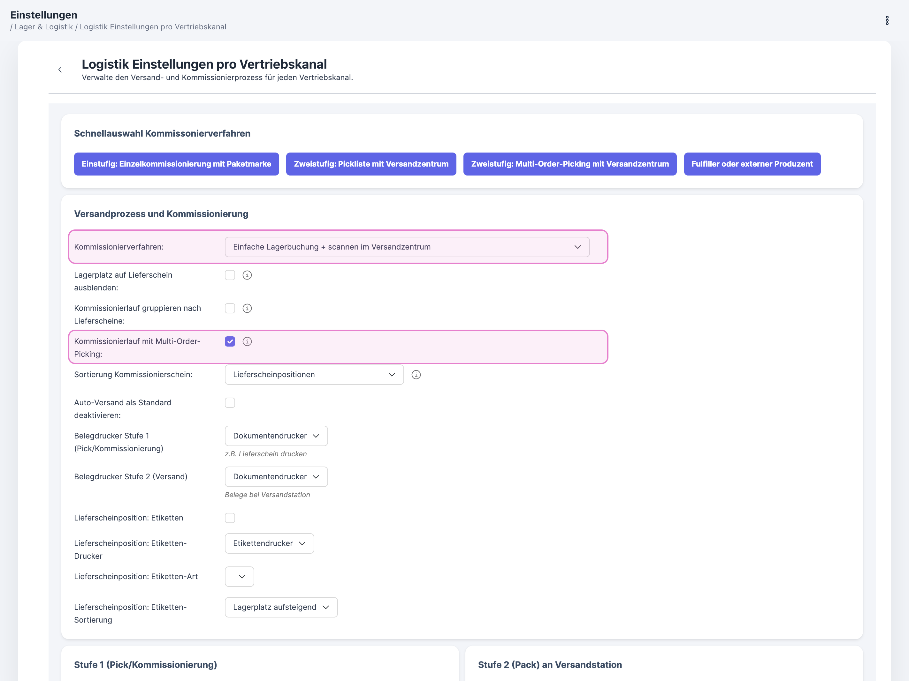Click Einstufig: Einzelkommissionierung mit Paketmarke button
Viewport: 909px width, 681px height.
coord(176,164)
